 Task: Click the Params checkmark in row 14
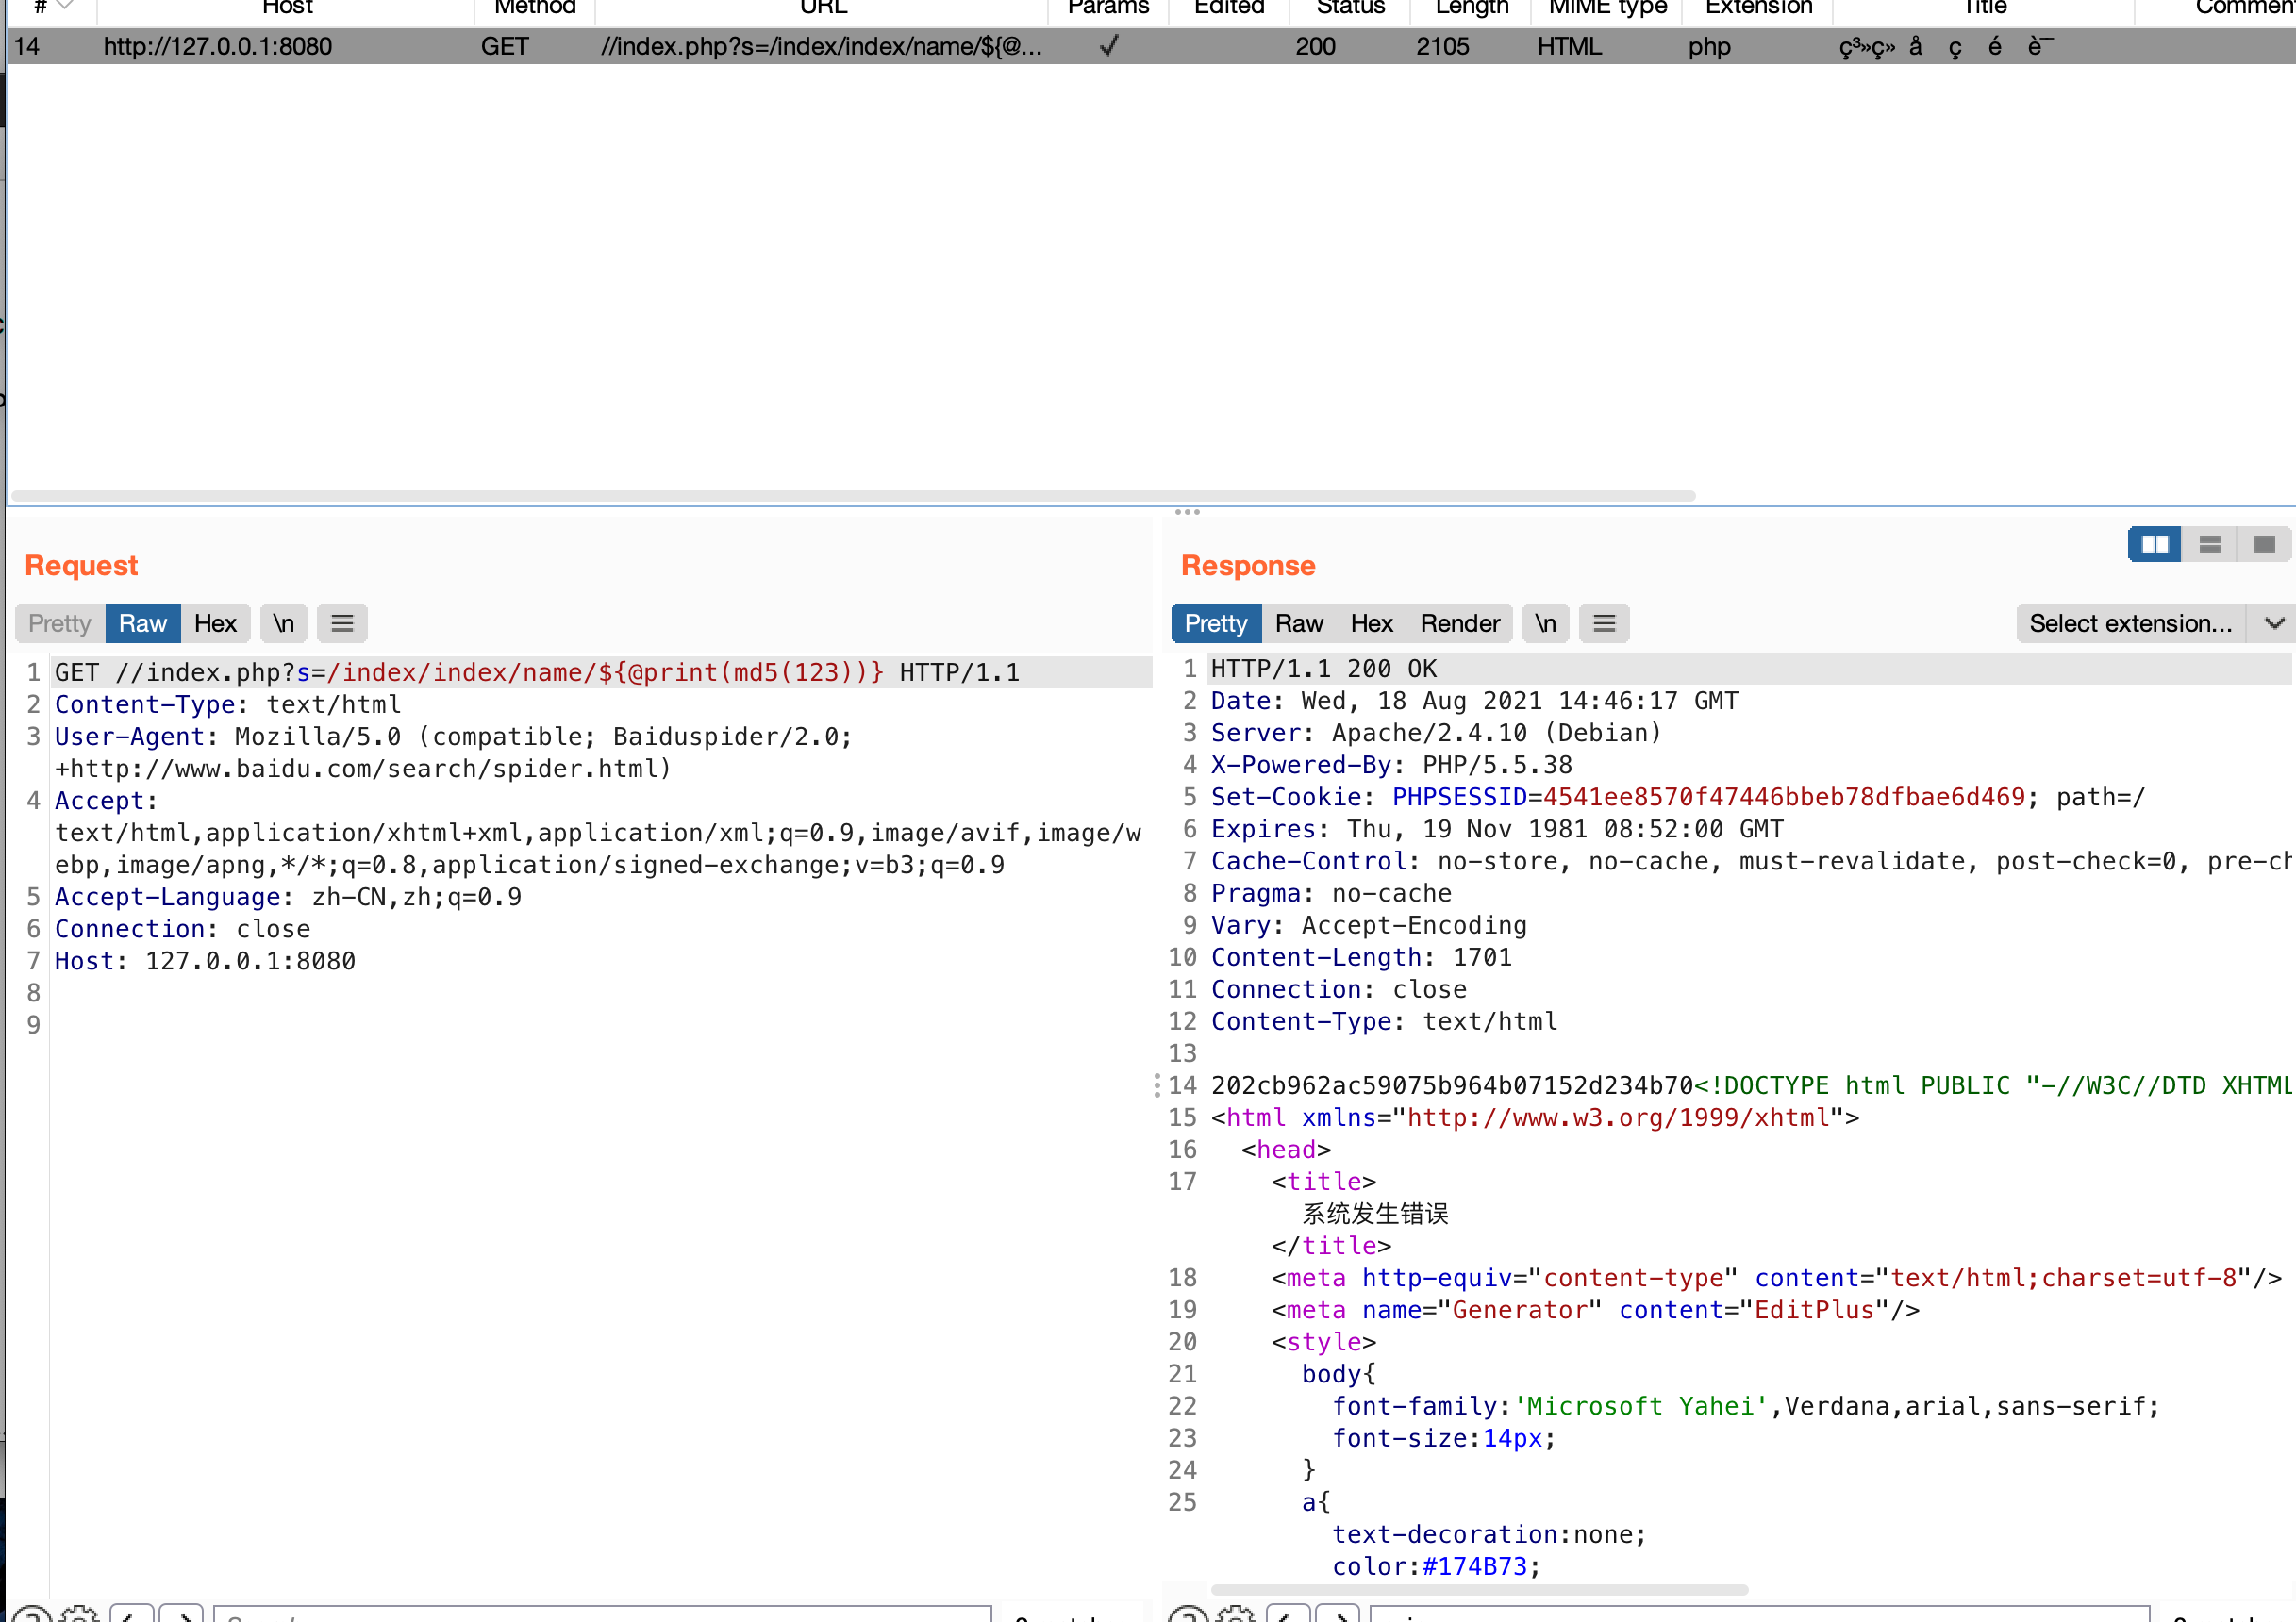coord(1109,46)
